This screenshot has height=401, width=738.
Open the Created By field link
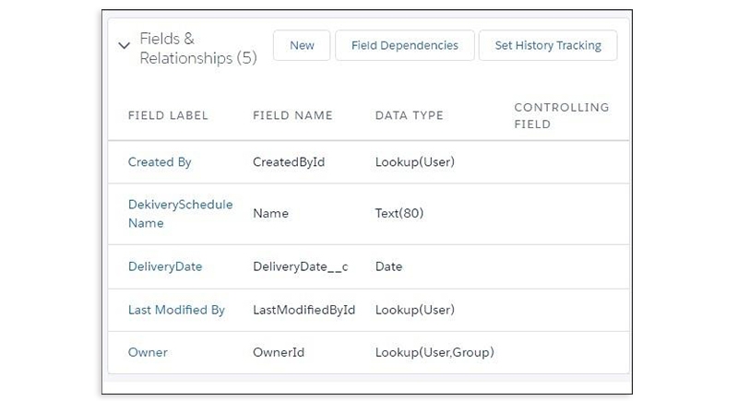click(160, 162)
